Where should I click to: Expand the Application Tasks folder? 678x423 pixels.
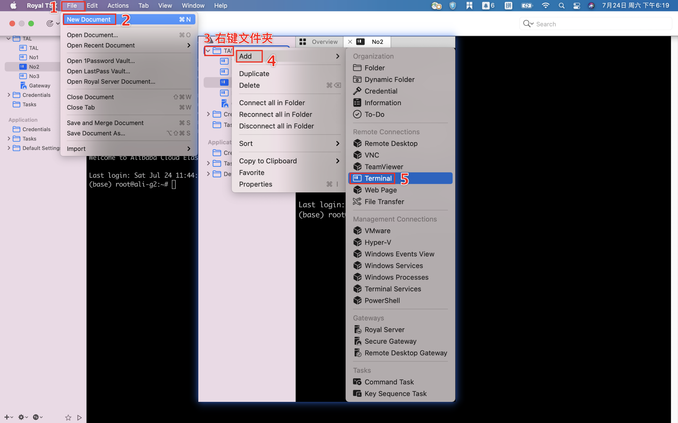click(9, 139)
